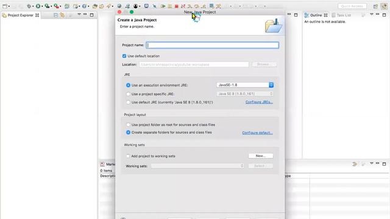Enable Add project to working sets
The height and width of the screenshot is (219, 390).
tap(128, 156)
